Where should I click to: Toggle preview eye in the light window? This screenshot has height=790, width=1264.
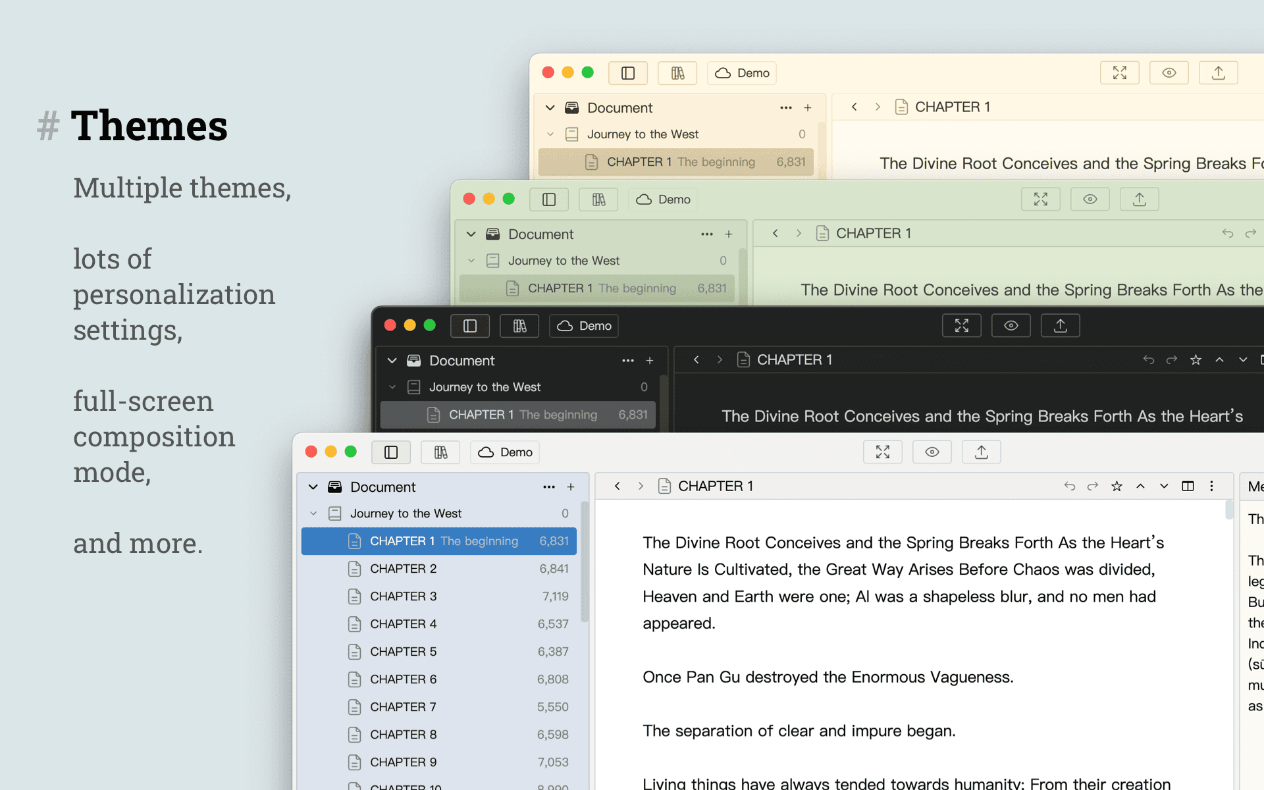coord(932,452)
